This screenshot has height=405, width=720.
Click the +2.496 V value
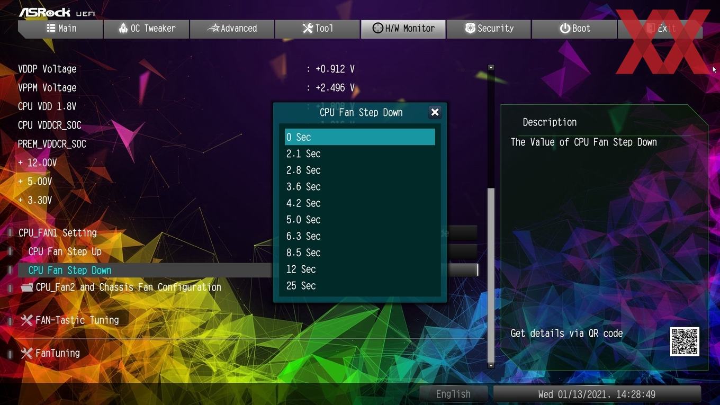click(x=335, y=88)
